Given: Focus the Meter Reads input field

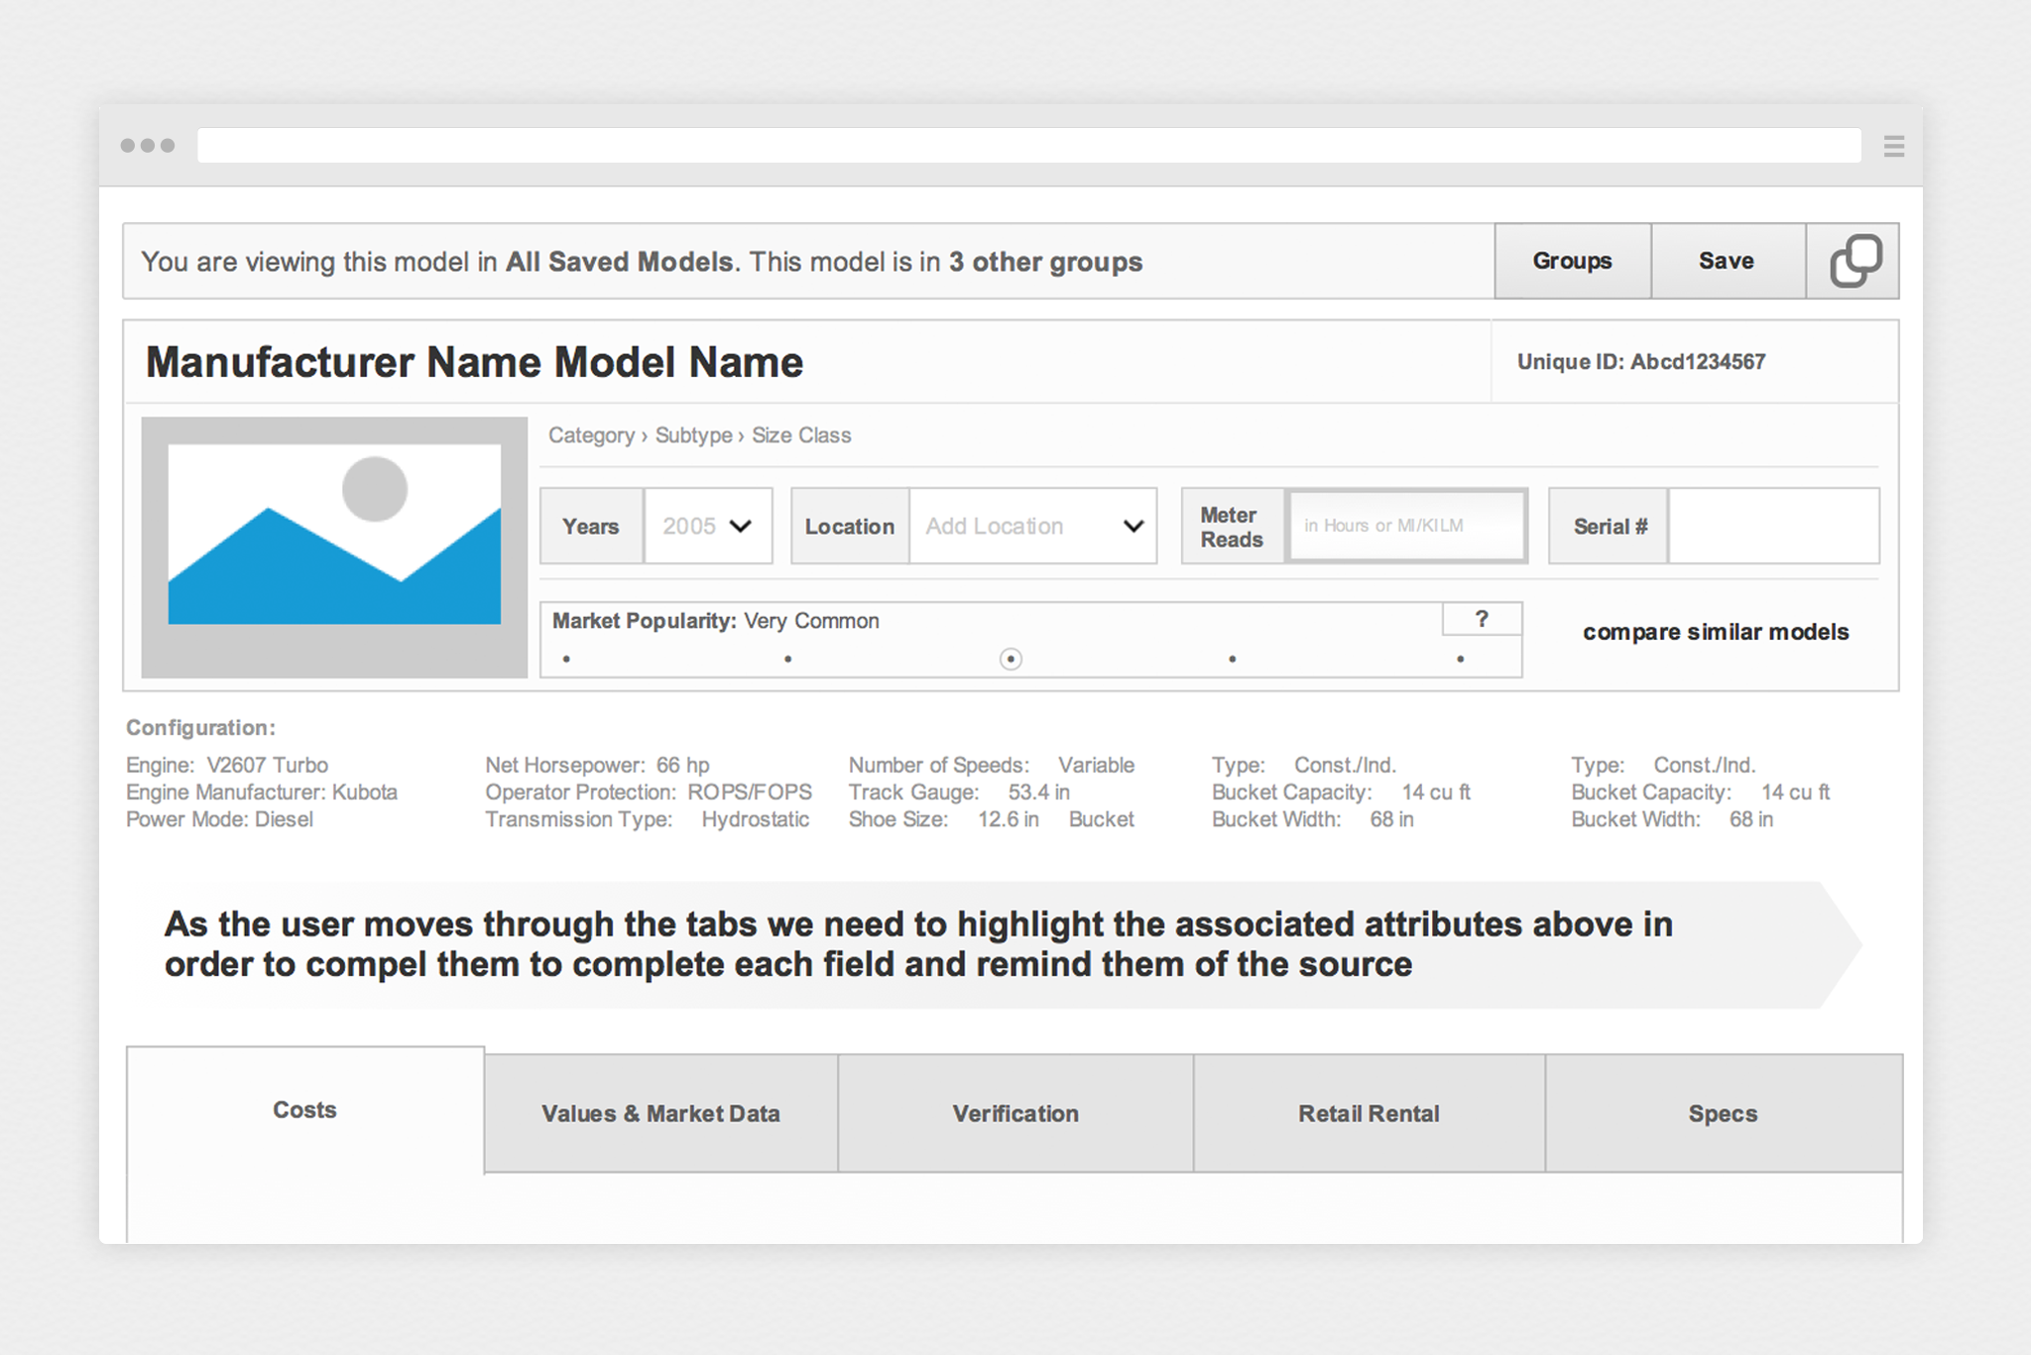Looking at the screenshot, I should click(x=1405, y=526).
